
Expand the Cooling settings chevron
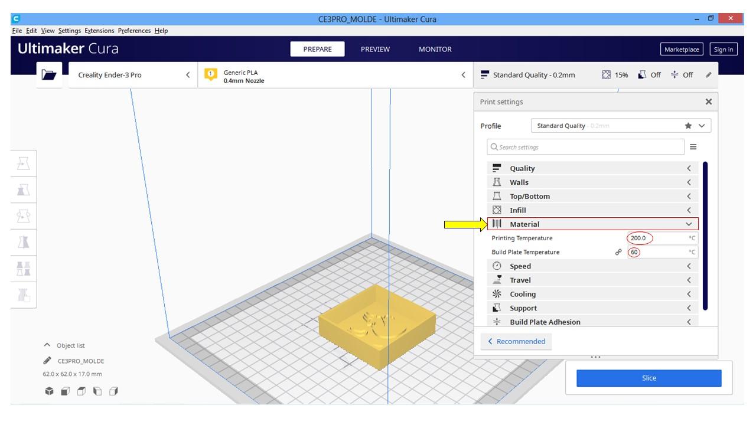(689, 294)
